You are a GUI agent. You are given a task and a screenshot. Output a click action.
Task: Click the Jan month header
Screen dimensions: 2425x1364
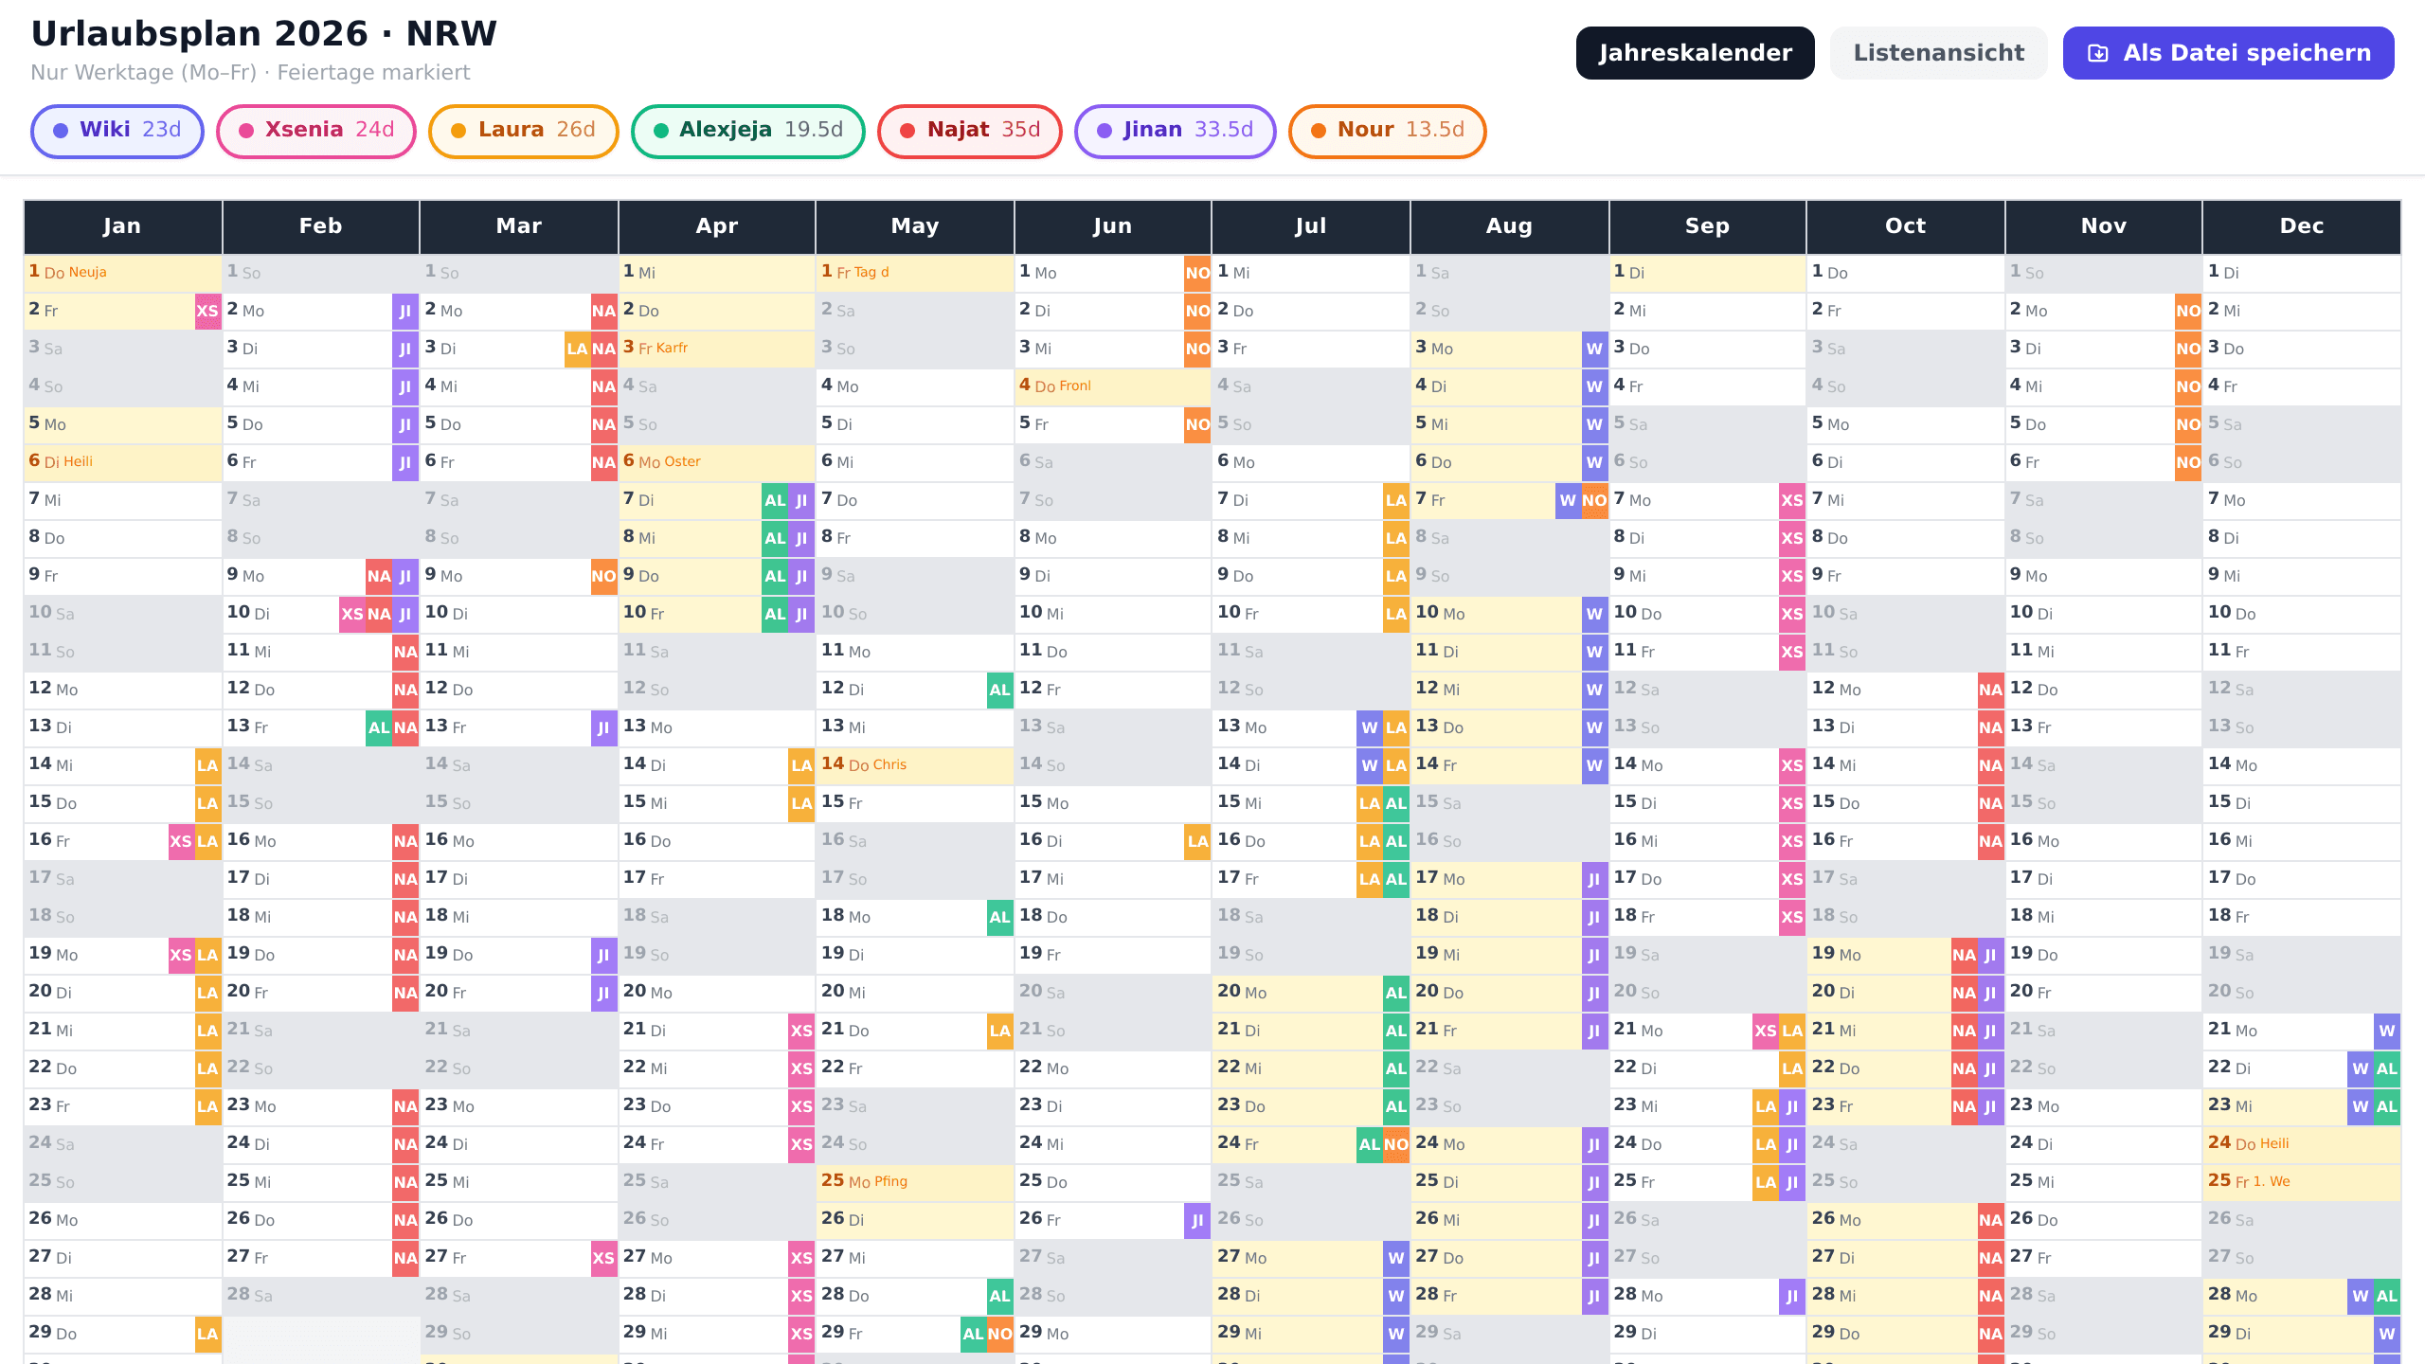[122, 226]
